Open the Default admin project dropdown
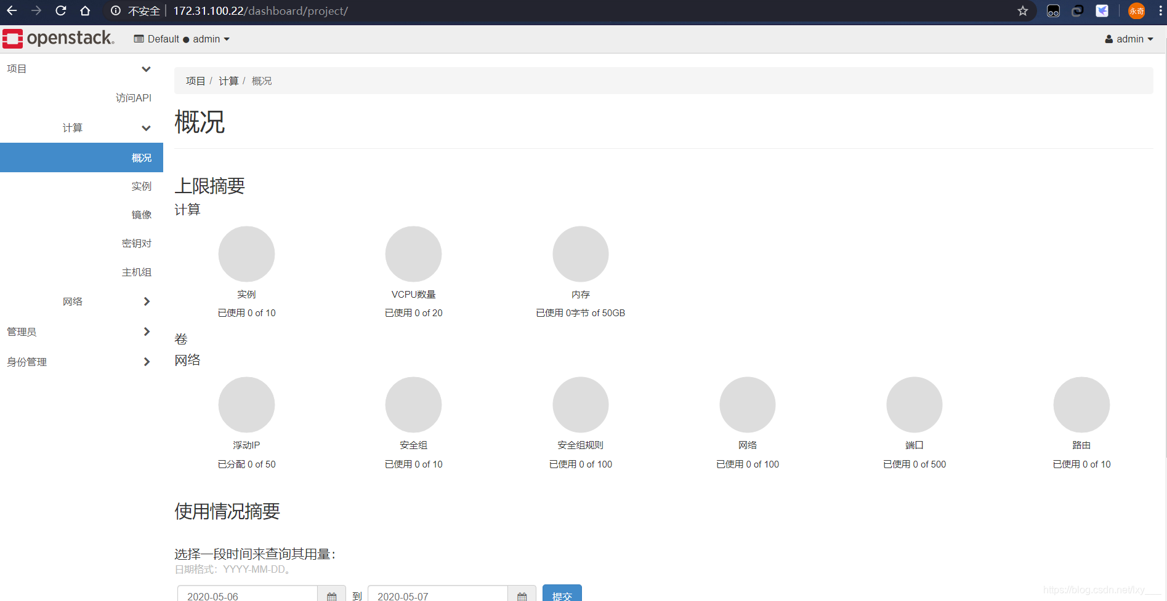The width and height of the screenshot is (1167, 601). 182,39
